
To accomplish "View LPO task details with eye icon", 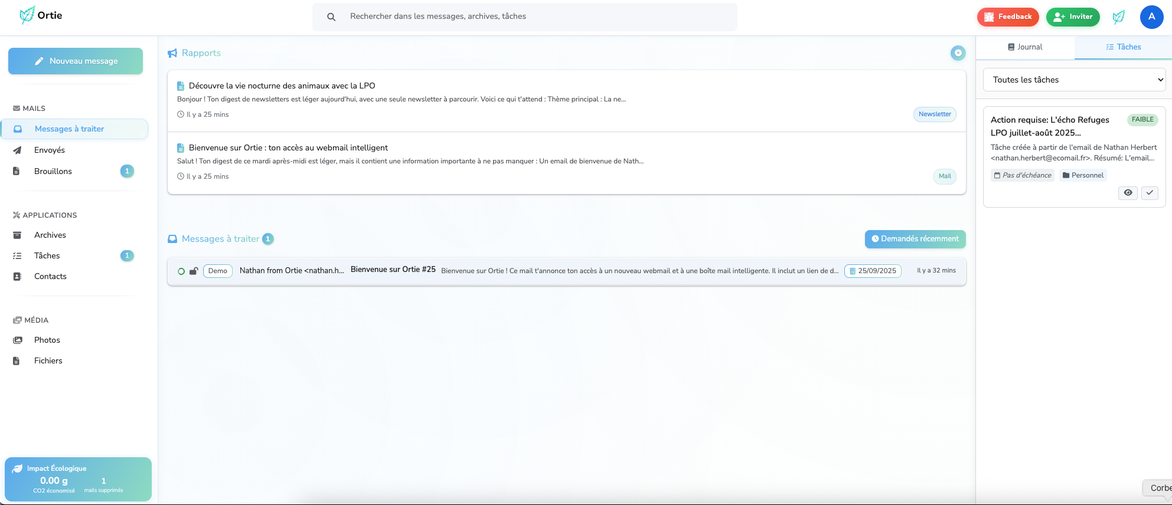I will coord(1127,193).
